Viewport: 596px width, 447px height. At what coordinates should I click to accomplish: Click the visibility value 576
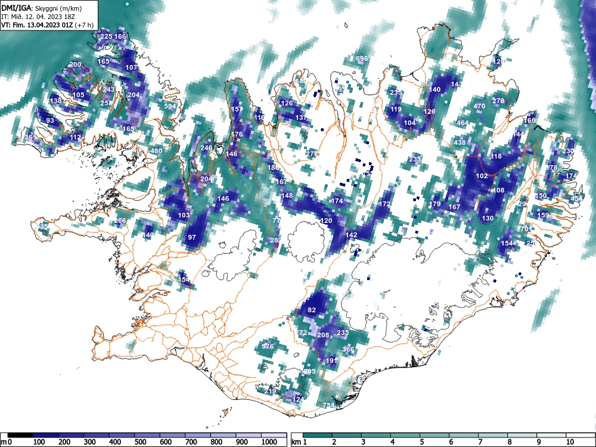pos(268,346)
